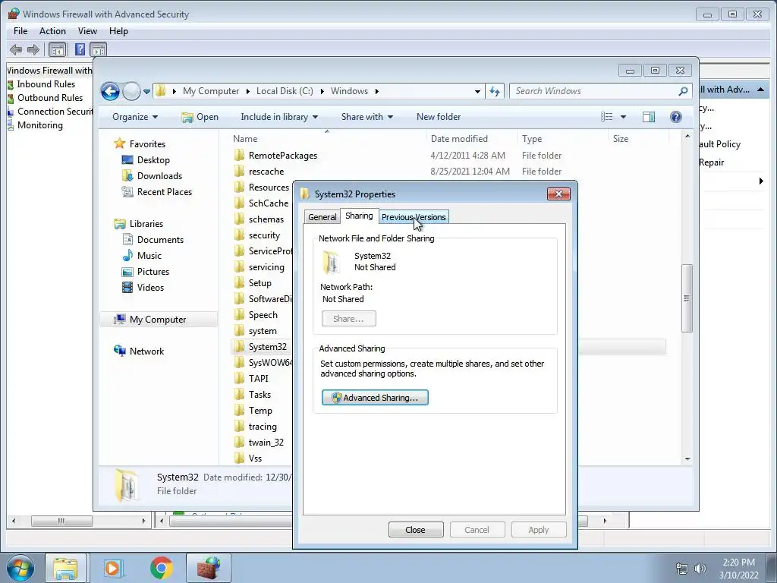
Task: Click New folder in Explorer toolbar
Action: [439, 117]
